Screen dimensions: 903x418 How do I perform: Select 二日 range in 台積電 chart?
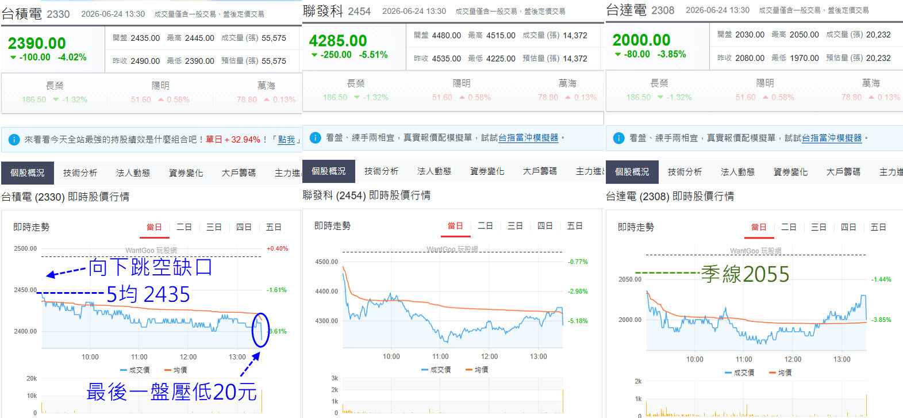pos(184,227)
